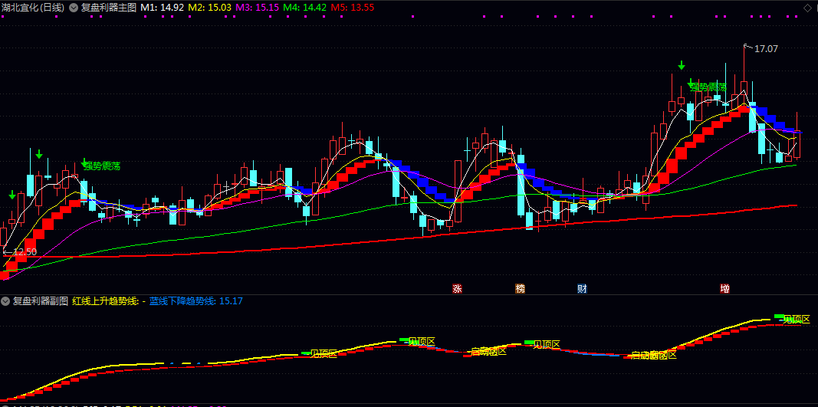Click the 复盘利器副图 indicator name
Screen dimensions: 818x407
click(41, 301)
